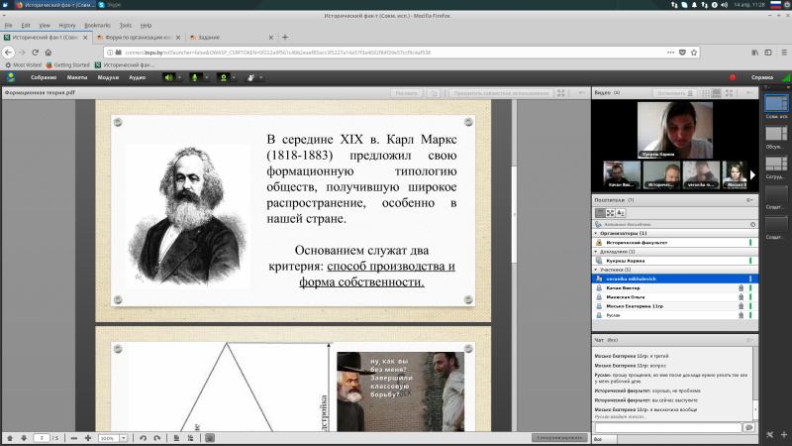Screen dimensions: 792x446
Task: Open dropdown arrow next to raise hand icon
Action: (261, 77)
